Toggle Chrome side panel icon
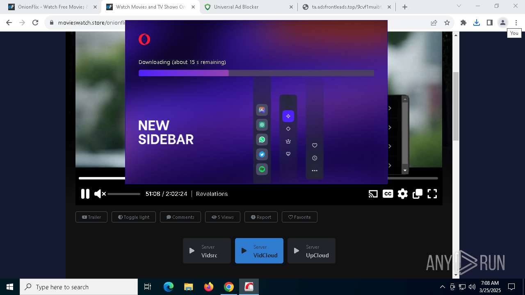 click(x=490, y=23)
